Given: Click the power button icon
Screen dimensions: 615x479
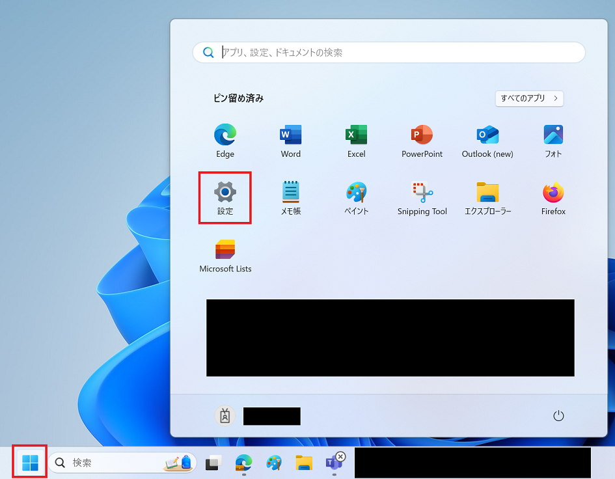Looking at the screenshot, I should [x=558, y=416].
